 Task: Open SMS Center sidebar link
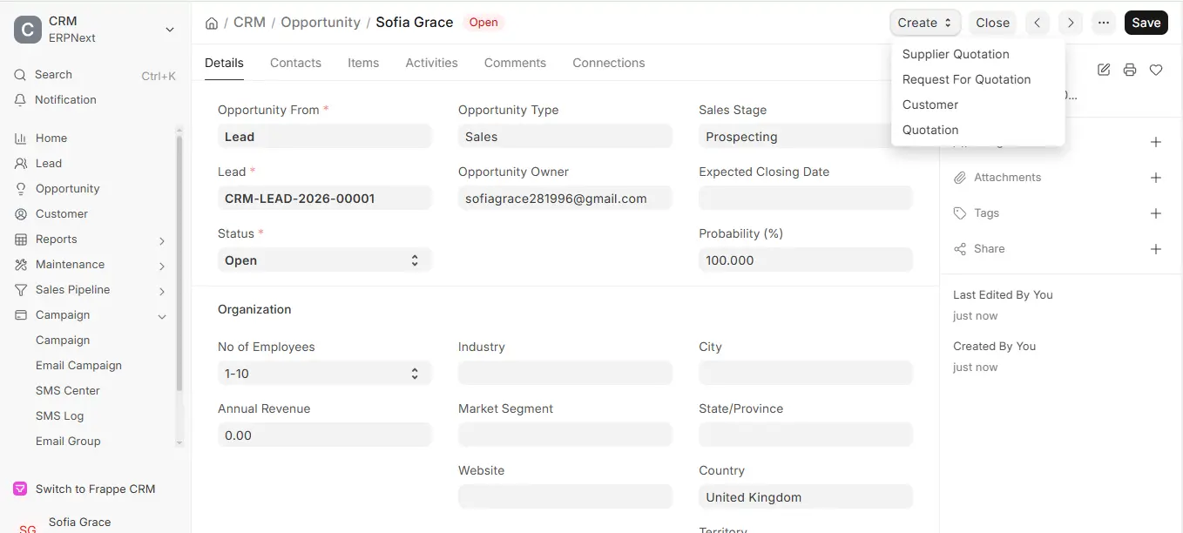coord(68,391)
